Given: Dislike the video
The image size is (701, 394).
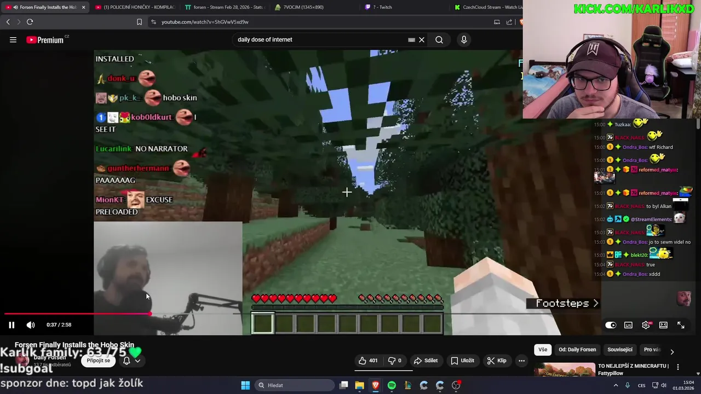Looking at the screenshot, I should [x=395, y=361].
